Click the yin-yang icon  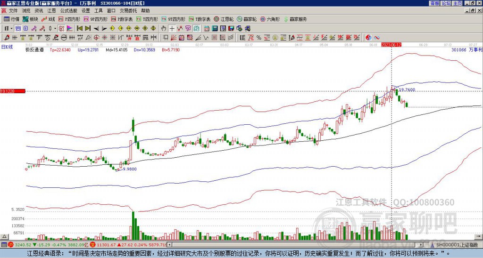click(x=368, y=38)
